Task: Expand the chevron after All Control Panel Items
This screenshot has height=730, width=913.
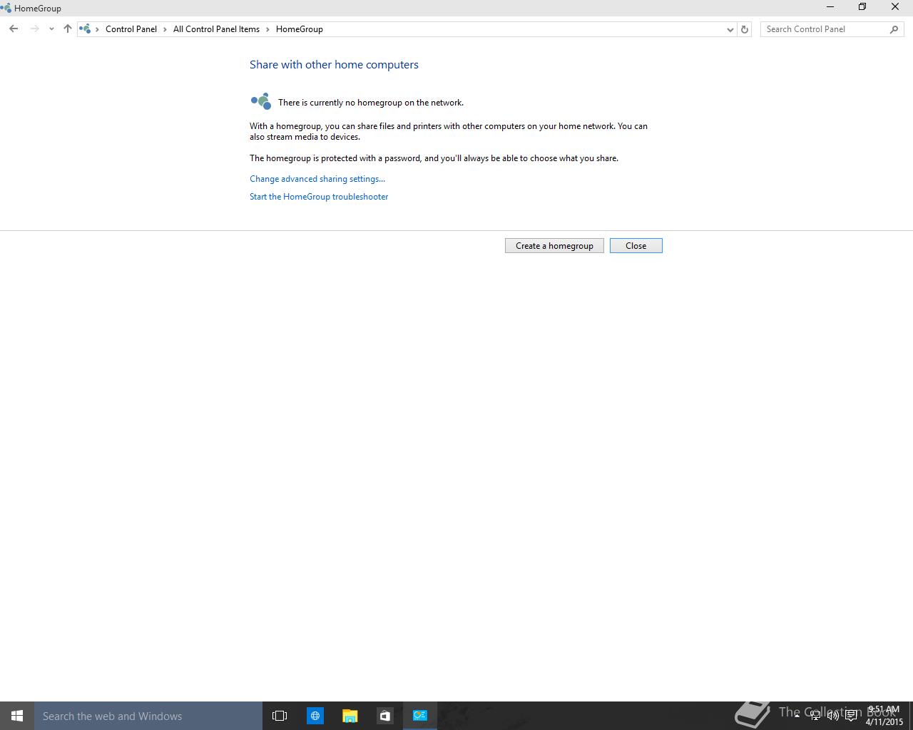Action: [267, 29]
